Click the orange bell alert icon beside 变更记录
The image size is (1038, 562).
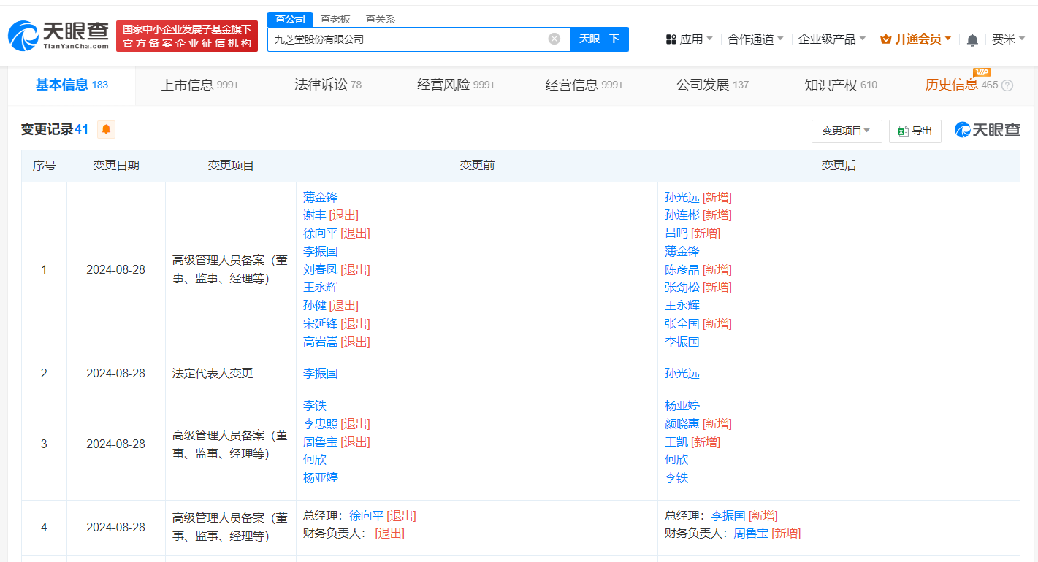click(x=107, y=129)
